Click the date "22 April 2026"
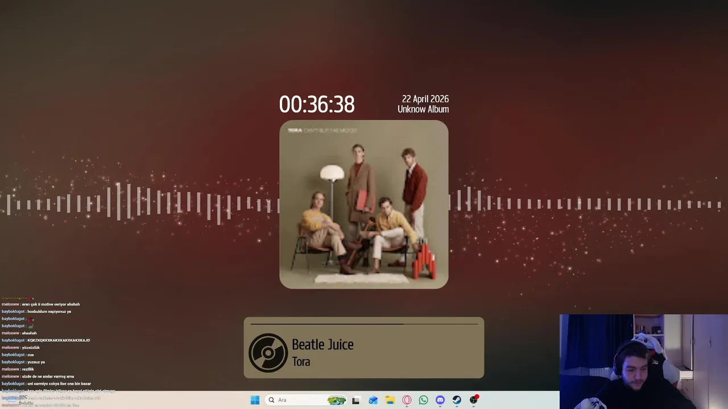The width and height of the screenshot is (728, 409). coord(425,99)
